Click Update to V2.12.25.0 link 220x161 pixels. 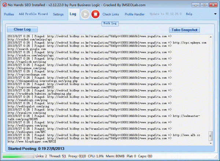click(166, 14)
